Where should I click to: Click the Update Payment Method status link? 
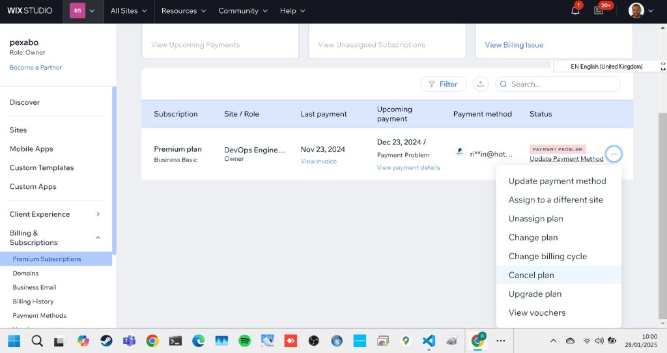[x=566, y=159]
